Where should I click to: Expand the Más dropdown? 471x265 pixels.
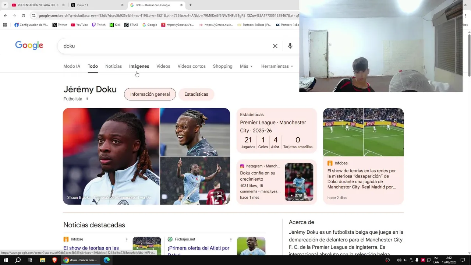click(x=246, y=66)
